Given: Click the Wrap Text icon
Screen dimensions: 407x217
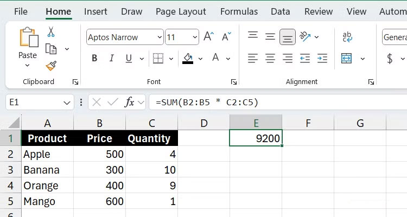Looking at the screenshot, I should 347,37.
